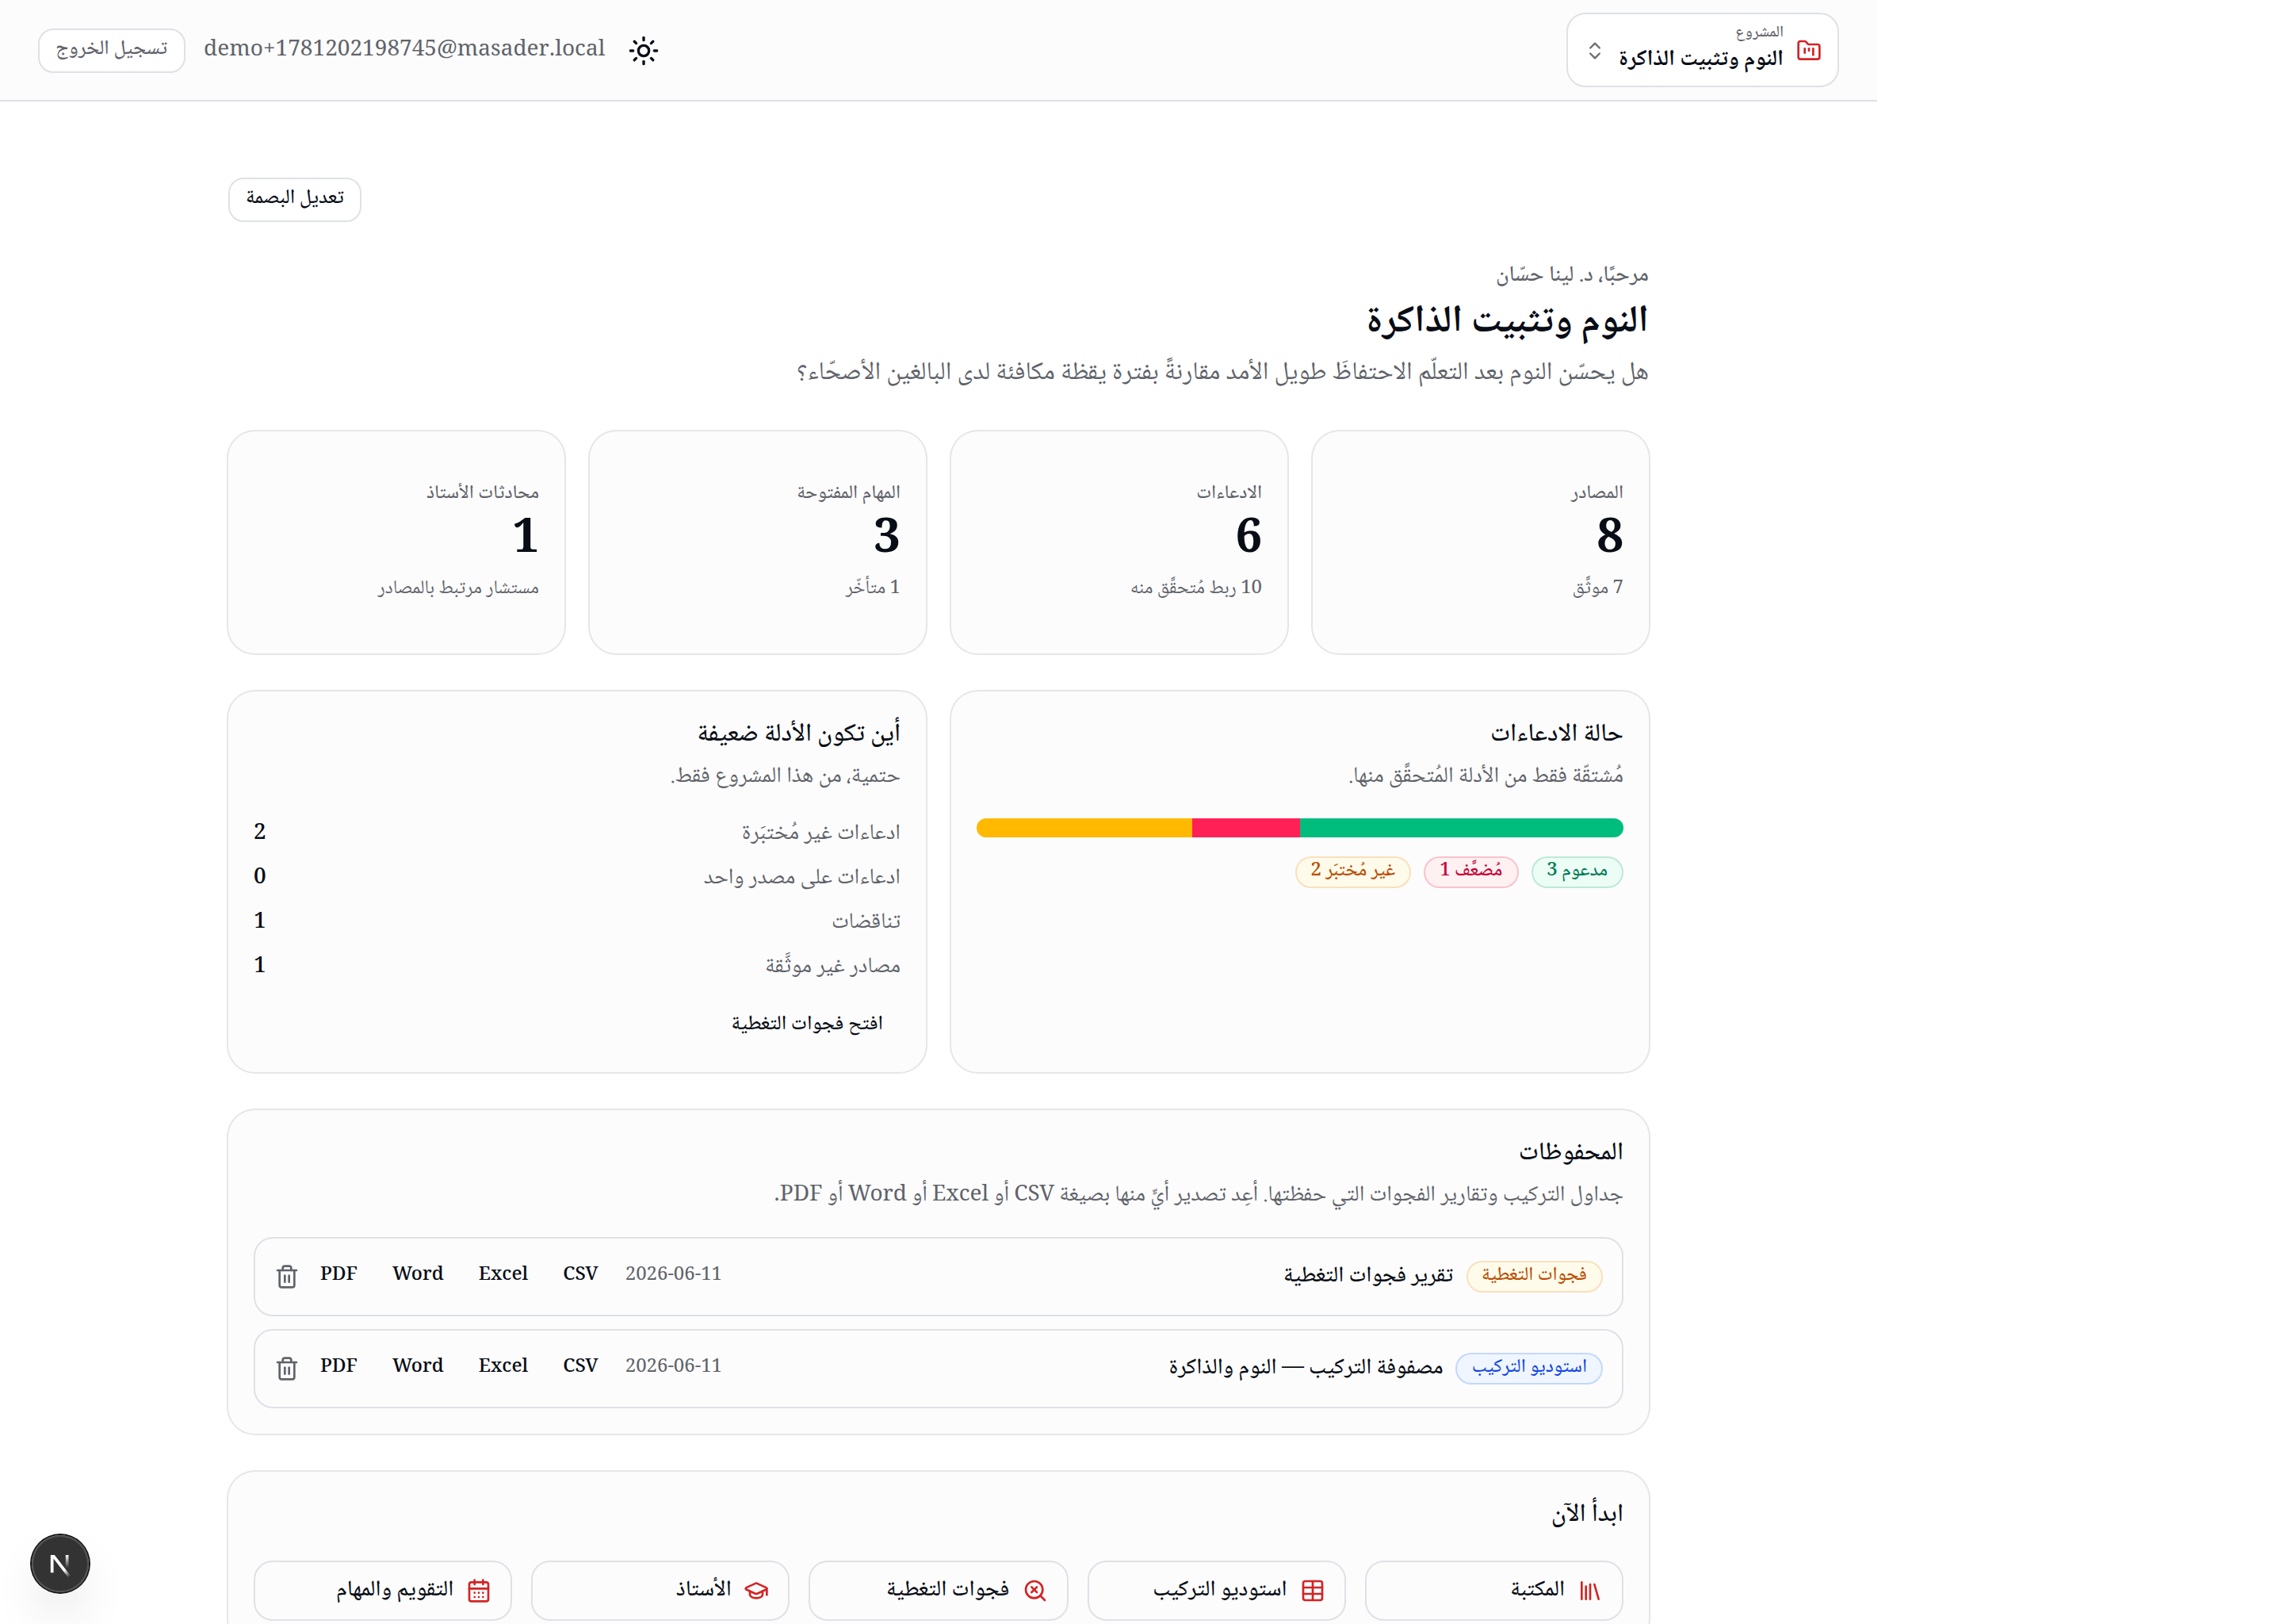Open the المهام المفتوحة card showing 3
Screen dimensions: 2283x1624
[x=758, y=542]
